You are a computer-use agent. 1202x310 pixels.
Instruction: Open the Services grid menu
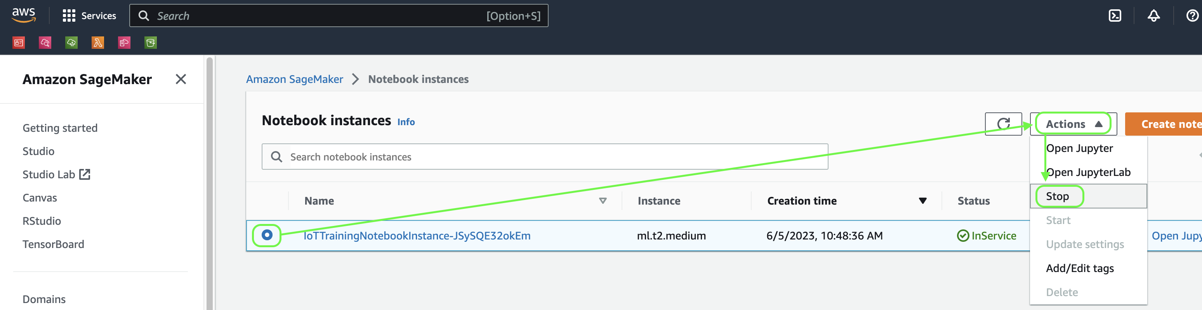pyautogui.click(x=89, y=16)
